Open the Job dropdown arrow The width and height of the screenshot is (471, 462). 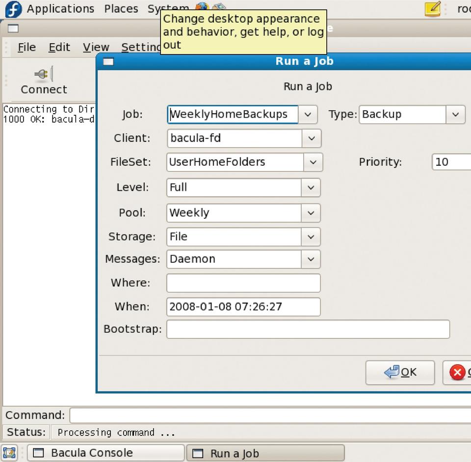coord(308,114)
